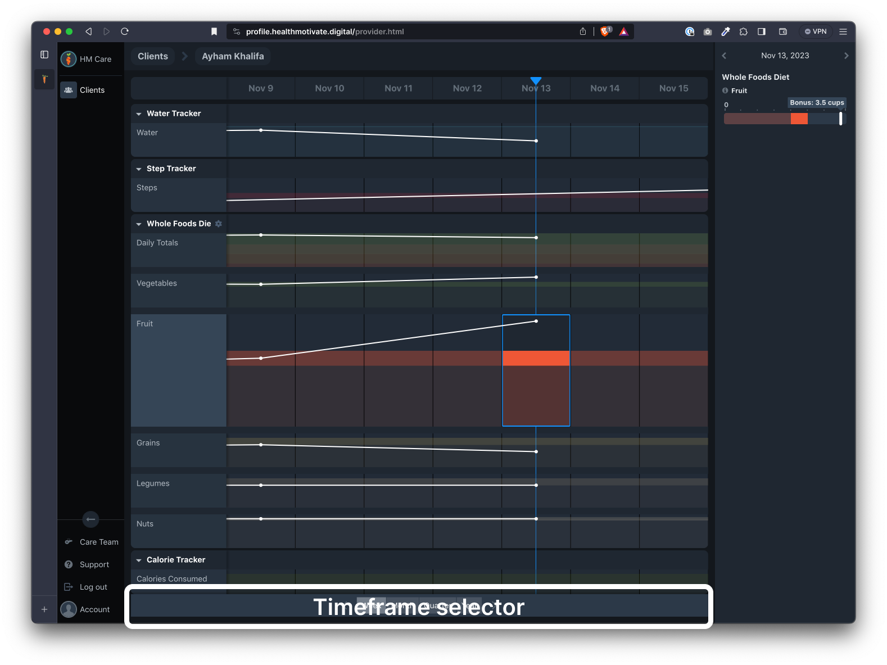
Task: Click the camera extension icon
Action: pos(708,31)
